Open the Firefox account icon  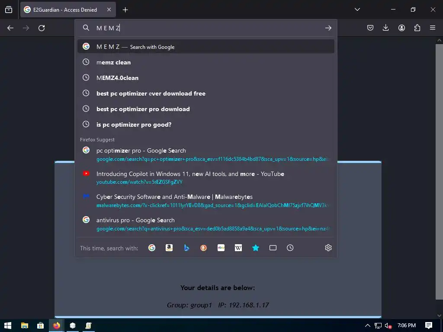[401, 28]
